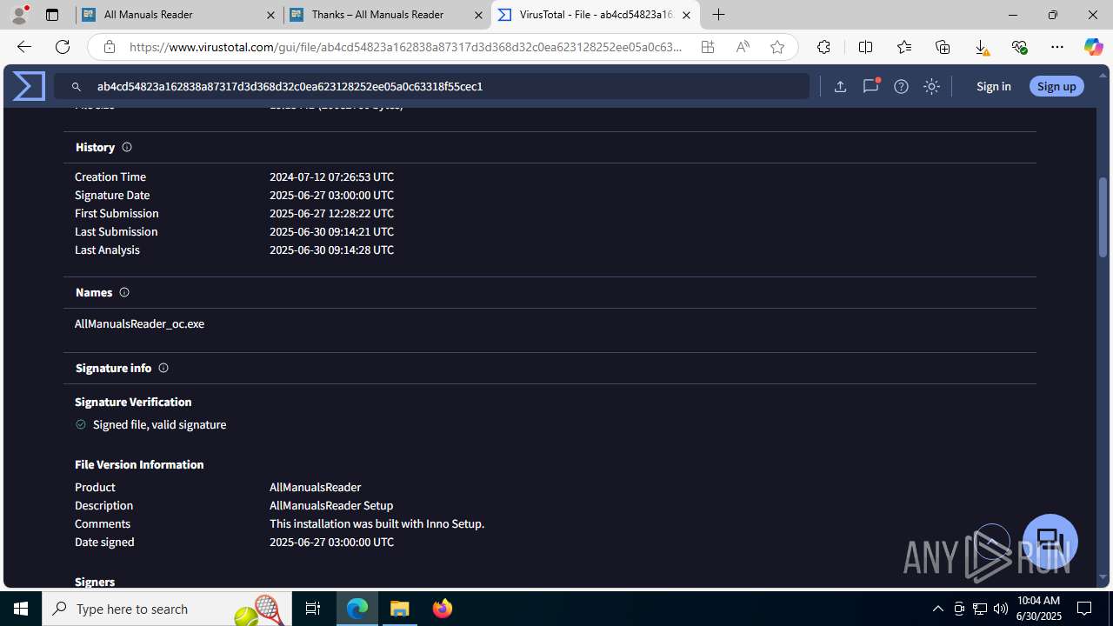
Task: Open Task View on the taskbar
Action: point(313,609)
